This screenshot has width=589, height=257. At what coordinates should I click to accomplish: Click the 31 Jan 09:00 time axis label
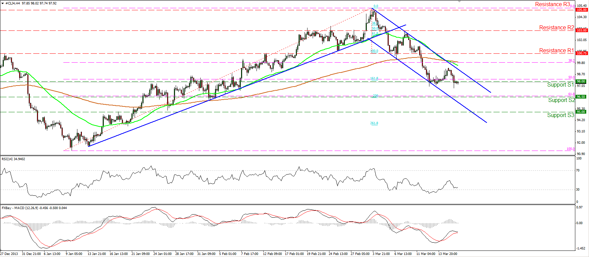(x=206, y=254)
